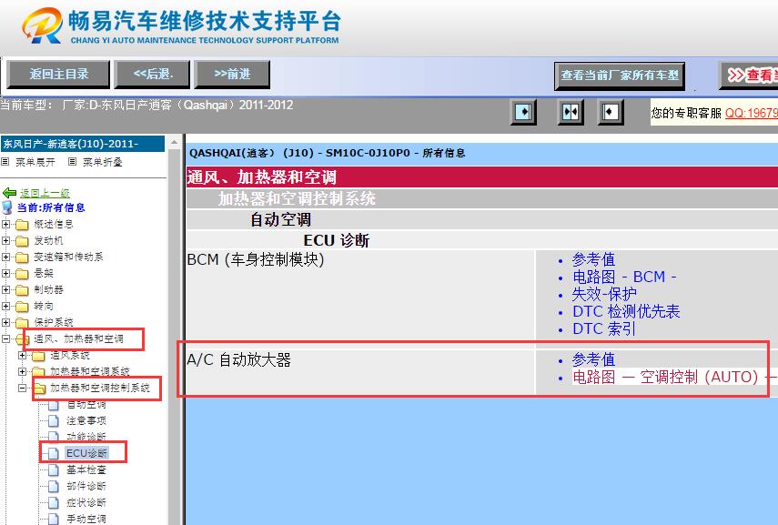Open 电路图 — 空调控制 (AUTO) link
Image resolution: width=778 pixels, height=525 pixels.
[675, 377]
